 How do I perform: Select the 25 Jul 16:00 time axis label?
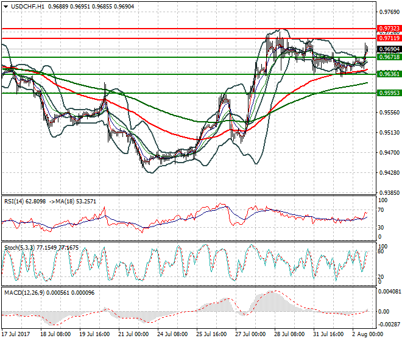coord(211,334)
